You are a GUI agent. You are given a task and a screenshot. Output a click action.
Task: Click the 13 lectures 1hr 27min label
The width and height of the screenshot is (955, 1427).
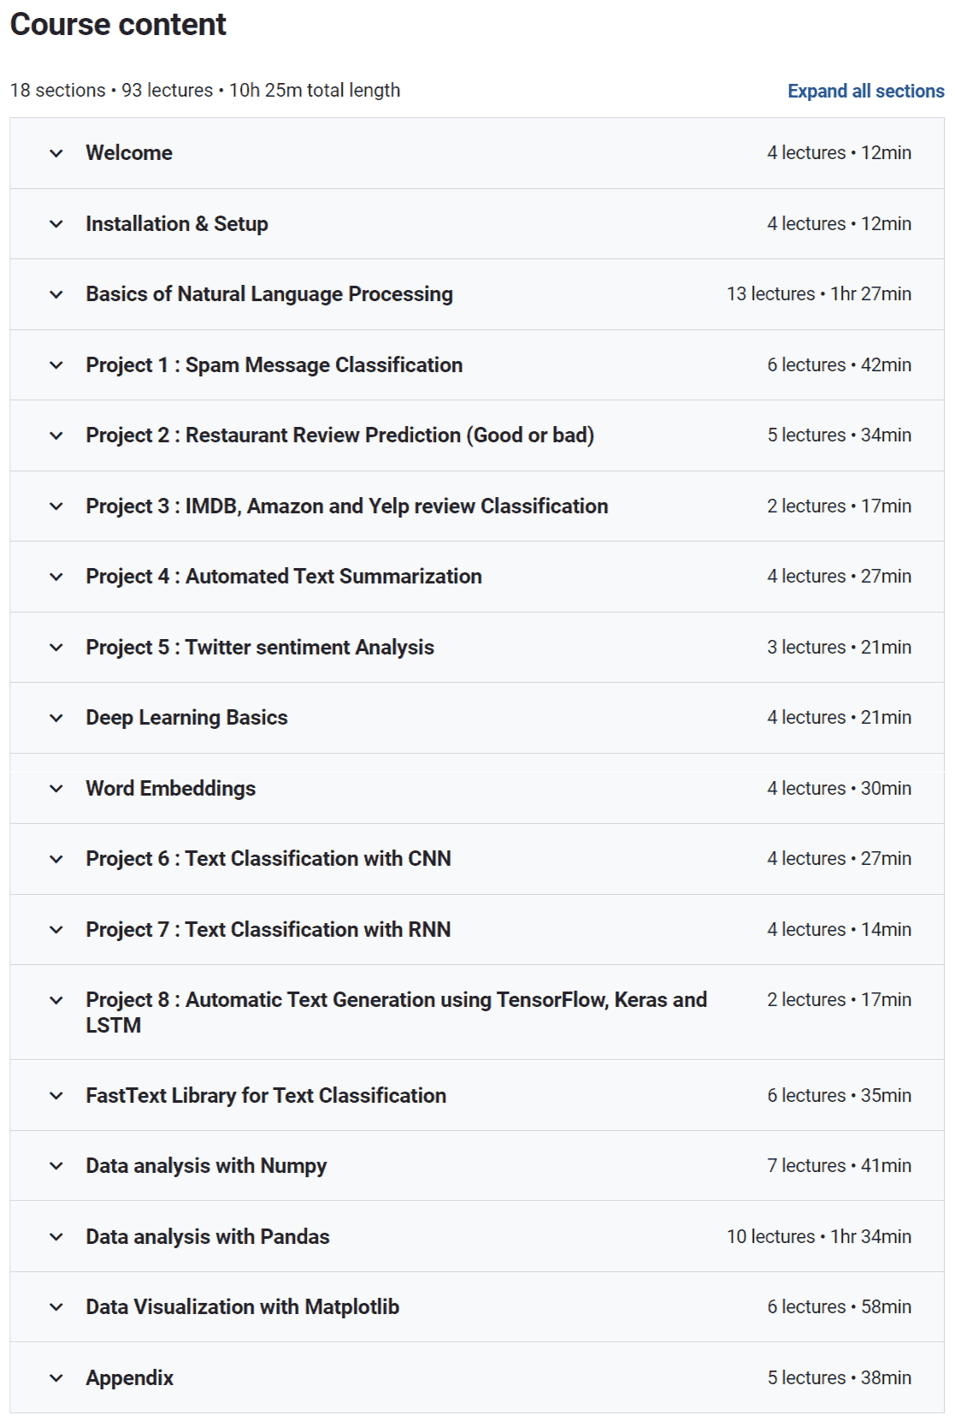pyautogui.click(x=819, y=294)
